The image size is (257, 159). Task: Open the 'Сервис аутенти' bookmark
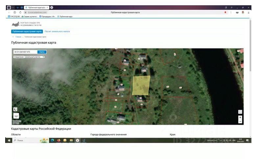[29, 16]
